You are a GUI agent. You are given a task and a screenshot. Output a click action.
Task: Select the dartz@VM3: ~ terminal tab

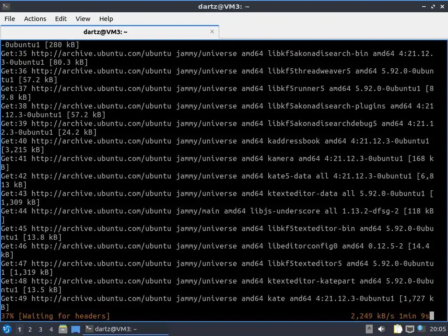click(105, 31)
